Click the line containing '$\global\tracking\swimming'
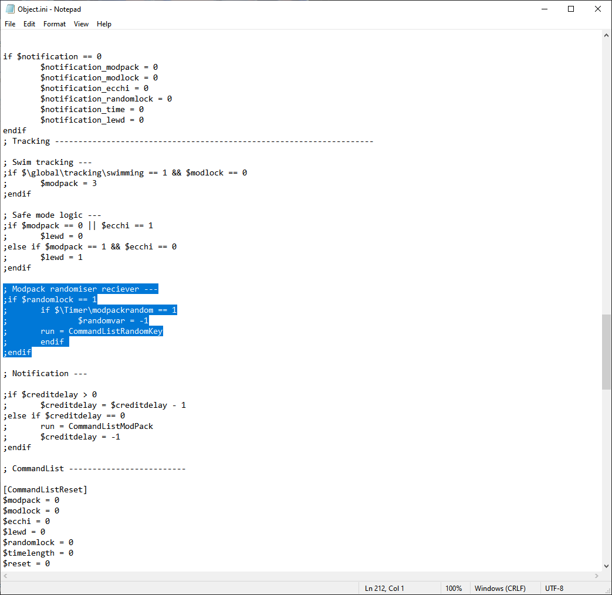The image size is (612, 595). click(125, 173)
